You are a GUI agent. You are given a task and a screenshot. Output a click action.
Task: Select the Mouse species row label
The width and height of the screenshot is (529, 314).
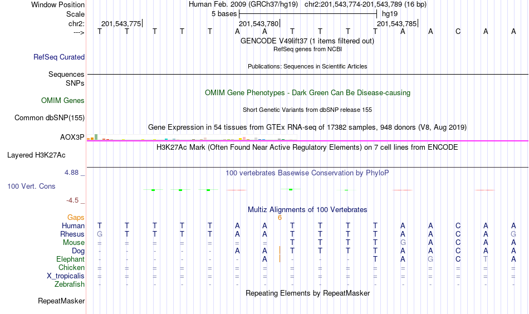[74, 243]
